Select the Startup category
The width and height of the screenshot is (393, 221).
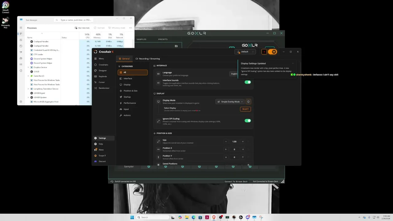[x=133, y=97]
